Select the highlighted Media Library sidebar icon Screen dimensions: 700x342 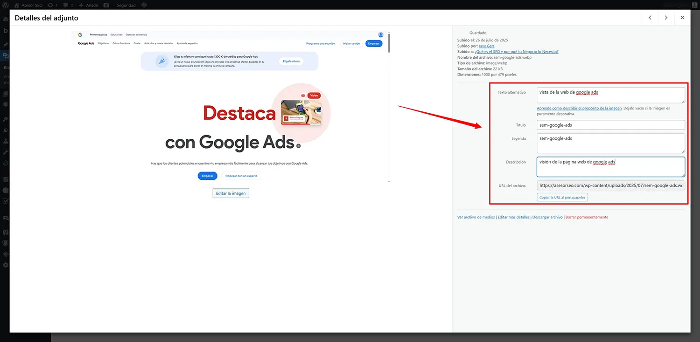(6, 55)
